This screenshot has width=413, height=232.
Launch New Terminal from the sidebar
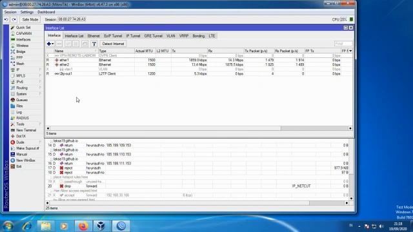pos(26,130)
